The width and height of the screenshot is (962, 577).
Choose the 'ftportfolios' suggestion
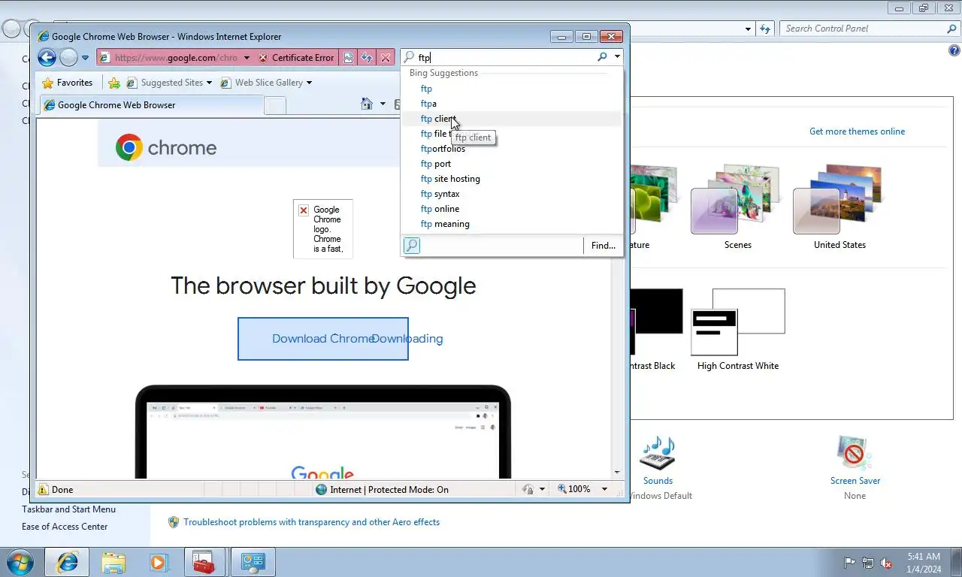[x=443, y=149]
